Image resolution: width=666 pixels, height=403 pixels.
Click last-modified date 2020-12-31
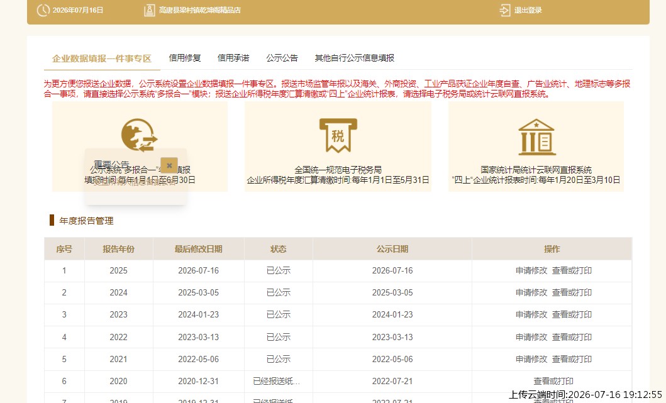click(198, 382)
